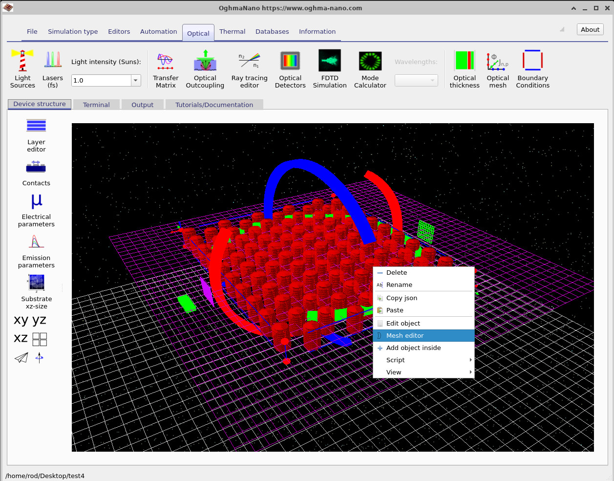Viewport: 614px width, 481px height.
Task: Open Electrical parameters
Action: tap(36, 210)
